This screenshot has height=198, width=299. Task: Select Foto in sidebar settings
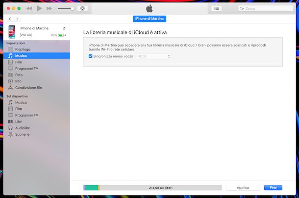[19, 75]
